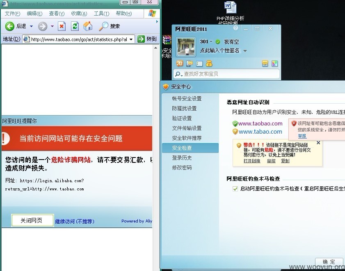Click the yellow message icon in AliWangWang toolbar
The image size is (345, 271).
pyautogui.click(x=265, y=63)
